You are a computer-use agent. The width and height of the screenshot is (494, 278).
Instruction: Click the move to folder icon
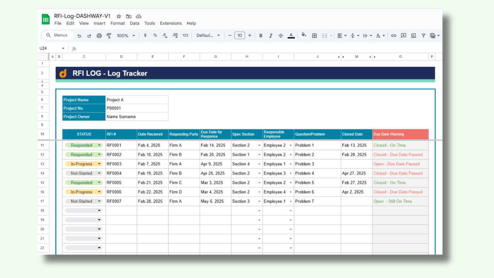pos(129,16)
